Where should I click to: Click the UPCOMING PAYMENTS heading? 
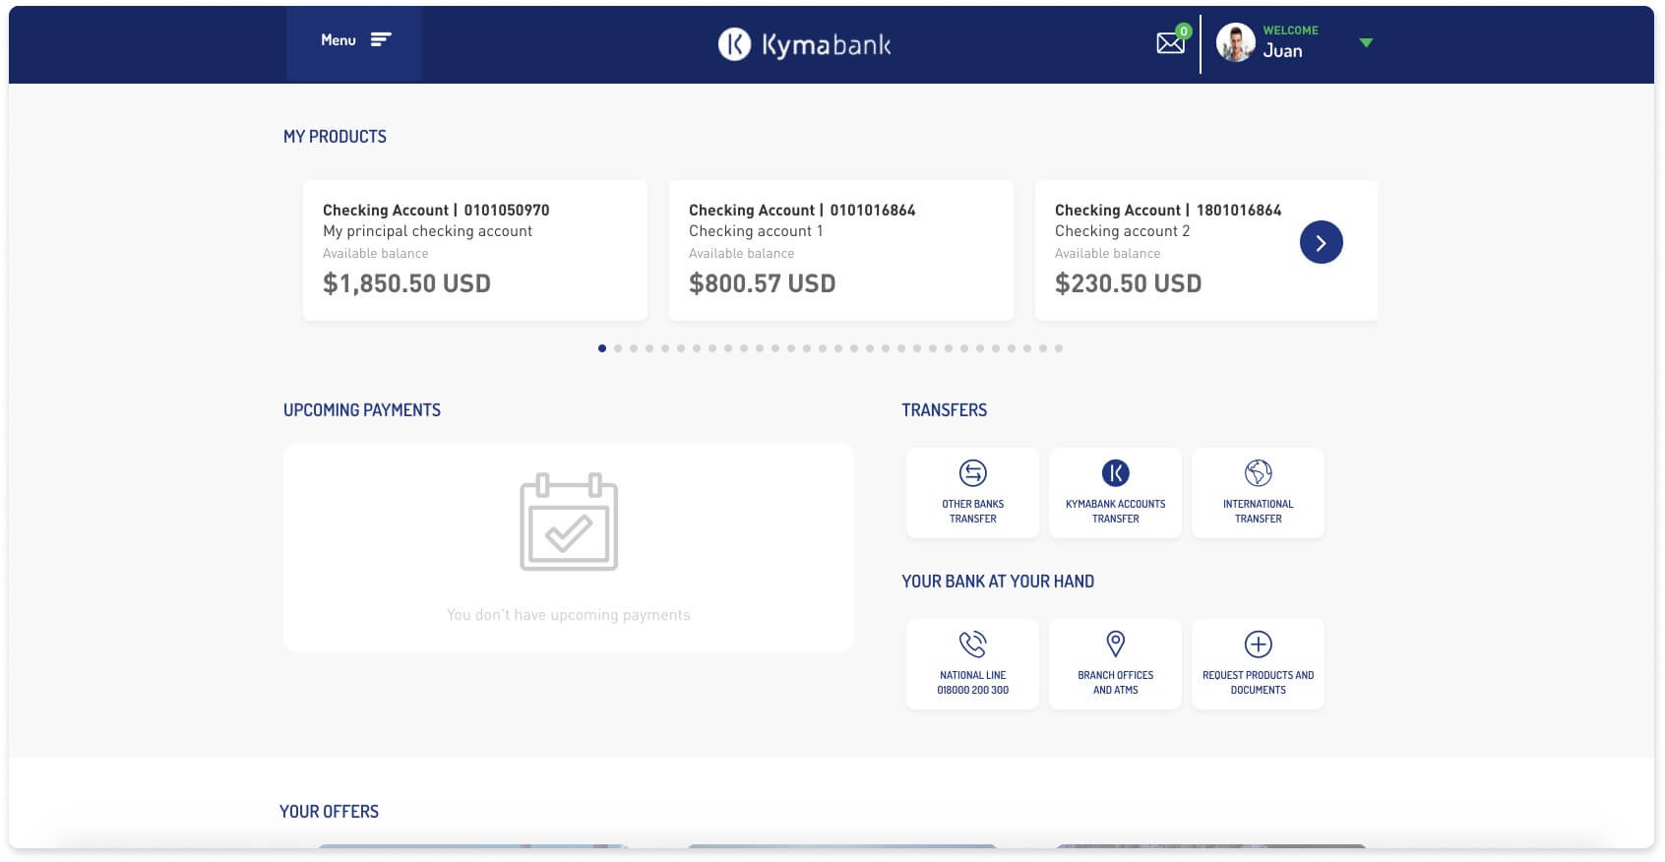[x=362, y=410]
